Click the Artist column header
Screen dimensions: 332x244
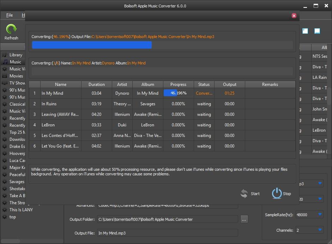[x=122, y=84]
